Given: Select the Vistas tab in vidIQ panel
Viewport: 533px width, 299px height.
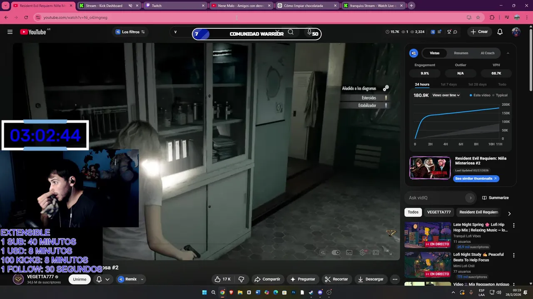Looking at the screenshot, I should point(435,53).
